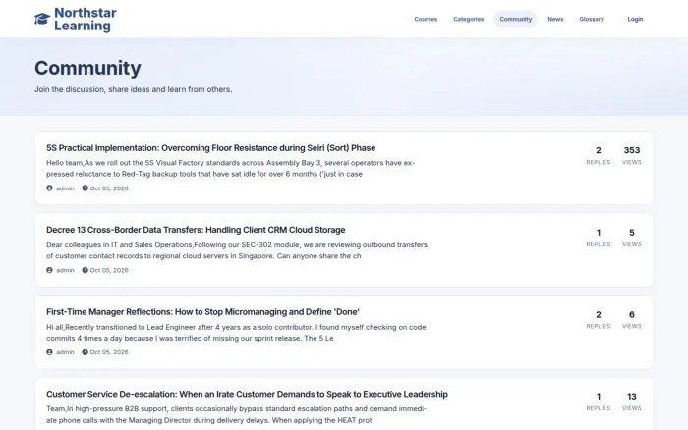The width and height of the screenshot is (688, 430).
Task: Open the Northstar Learning home link text
Action: point(86,20)
